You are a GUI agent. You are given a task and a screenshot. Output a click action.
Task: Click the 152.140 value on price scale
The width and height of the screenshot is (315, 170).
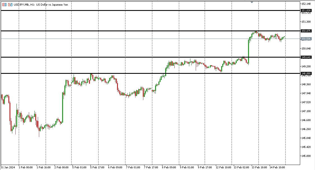coord(306,4)
